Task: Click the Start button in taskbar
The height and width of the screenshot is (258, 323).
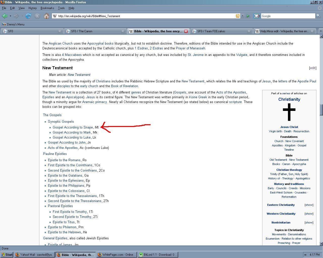Action: coord(7,254)
